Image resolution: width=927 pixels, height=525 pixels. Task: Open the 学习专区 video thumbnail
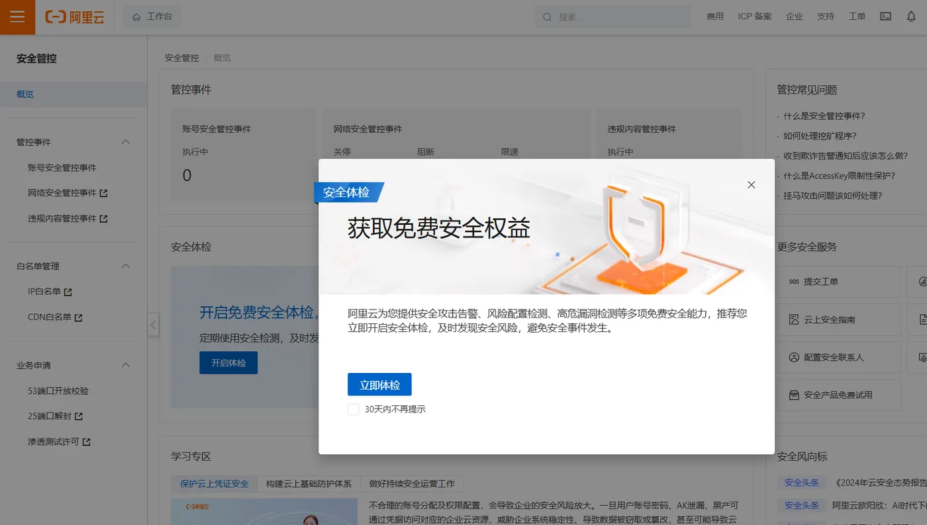coord(264,511)
